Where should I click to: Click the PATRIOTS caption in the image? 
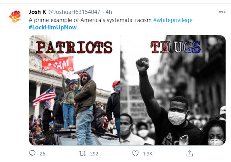coord(74,47)
